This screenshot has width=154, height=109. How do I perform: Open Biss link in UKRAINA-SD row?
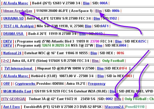click(x=97, y=18)
